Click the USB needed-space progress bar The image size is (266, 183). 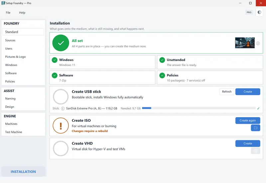199,108
